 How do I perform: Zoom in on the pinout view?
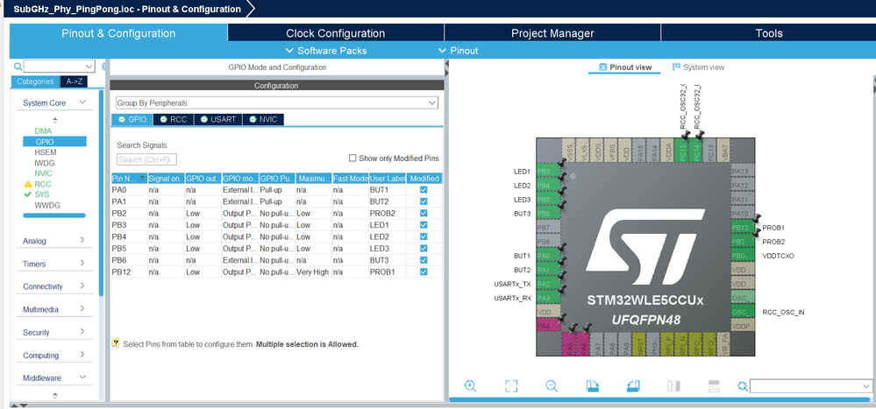470,385
